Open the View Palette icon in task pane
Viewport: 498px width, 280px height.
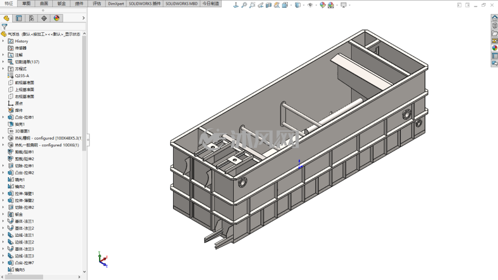(x=494, y=41)
